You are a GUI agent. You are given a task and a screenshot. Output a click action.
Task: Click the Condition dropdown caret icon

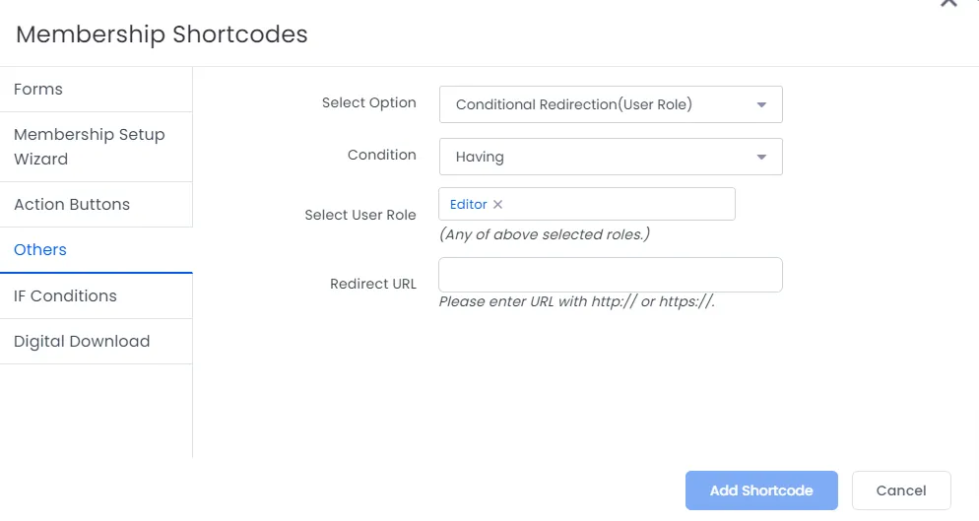[761, 157]
